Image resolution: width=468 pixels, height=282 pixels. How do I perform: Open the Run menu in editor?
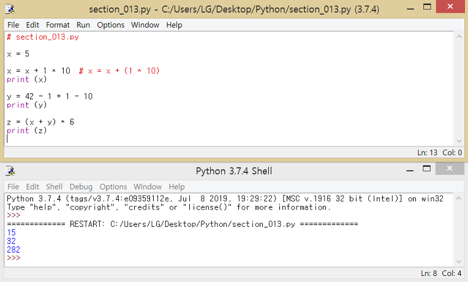[83, 25]
